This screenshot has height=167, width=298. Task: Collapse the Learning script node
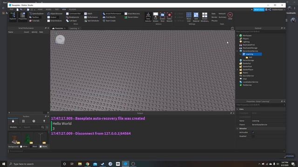coord(240,54)
